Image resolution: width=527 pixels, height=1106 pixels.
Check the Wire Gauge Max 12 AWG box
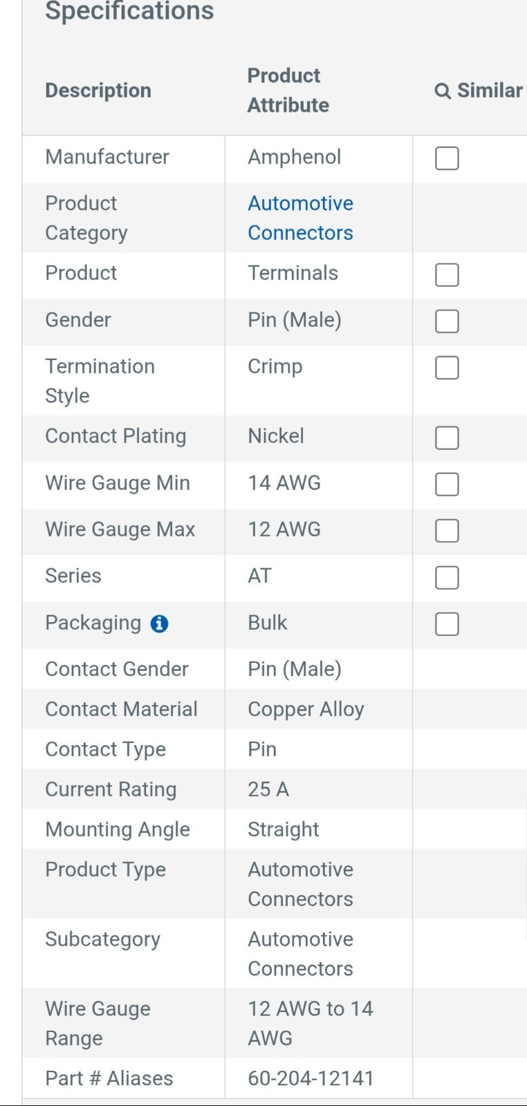(447, 530)
